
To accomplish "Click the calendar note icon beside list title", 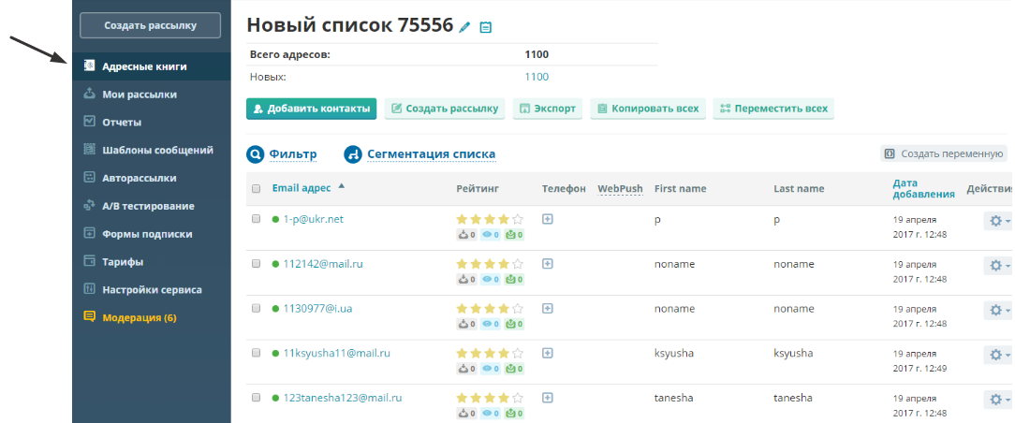I will 485,27.
